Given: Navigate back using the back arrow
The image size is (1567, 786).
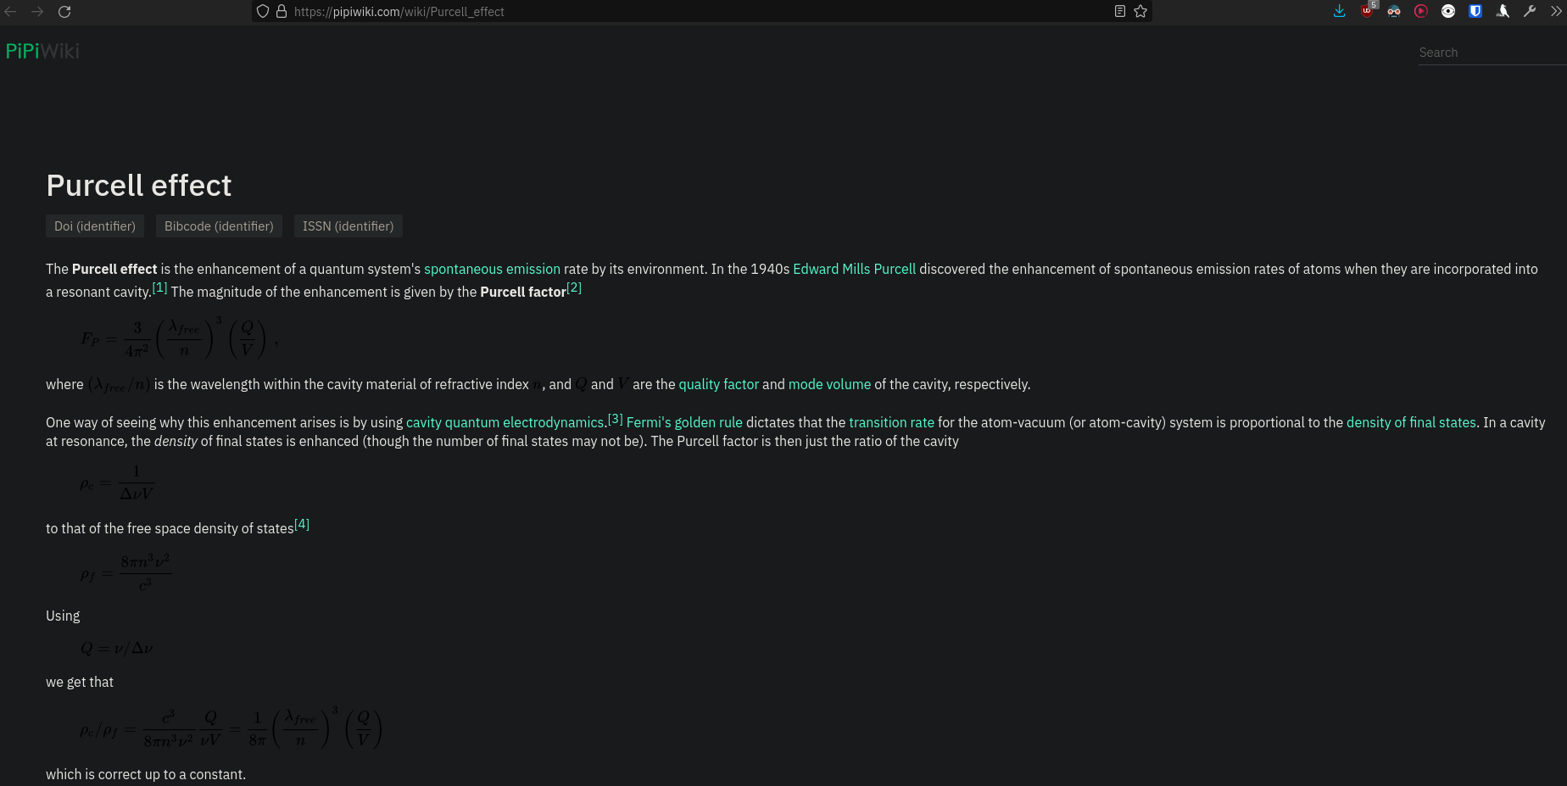Looking at the screenshot, I should pos(10,11).
